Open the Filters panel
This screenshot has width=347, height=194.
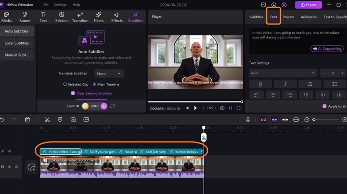[98, 17]
